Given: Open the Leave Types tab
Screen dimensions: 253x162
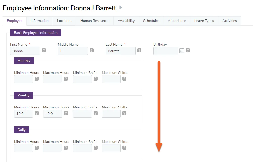Looking at the screenshot, I should click(204, 21).
